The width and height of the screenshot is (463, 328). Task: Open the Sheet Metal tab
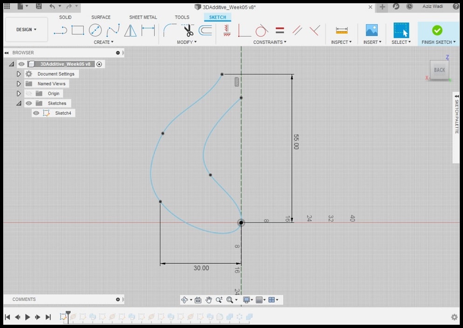(x=143, y=17)
